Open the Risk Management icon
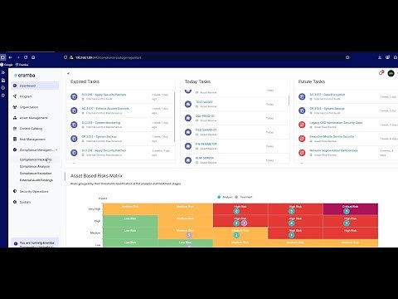 point(15,139)
